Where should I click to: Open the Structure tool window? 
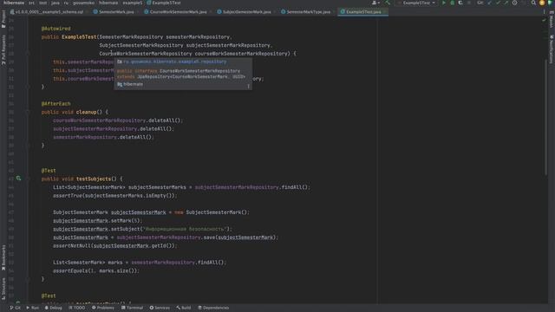[x=3, y=289]
